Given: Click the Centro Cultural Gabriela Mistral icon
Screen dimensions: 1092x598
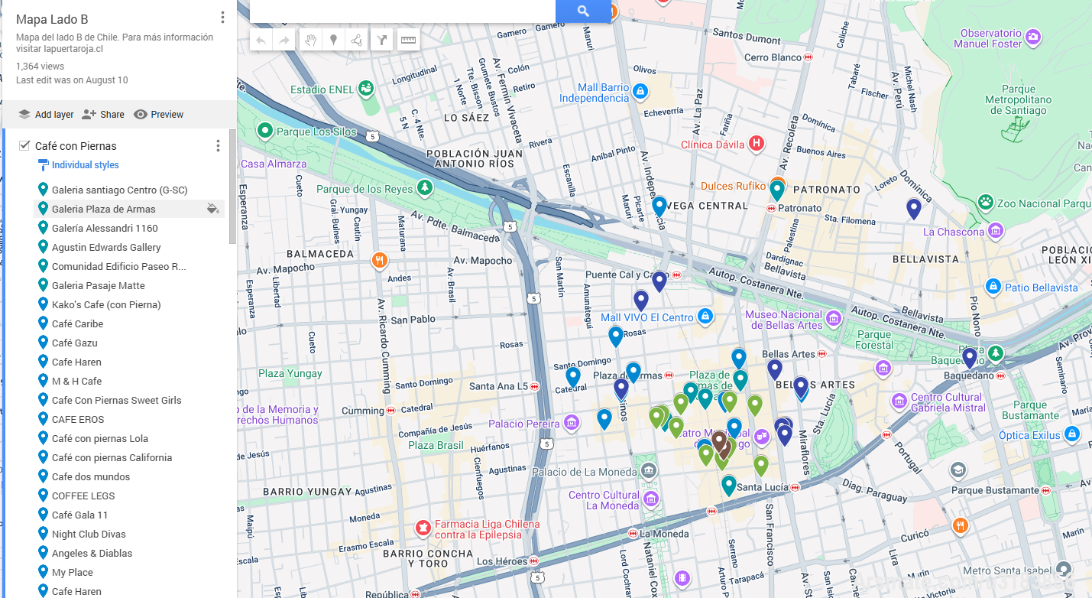Looking at the screenshot, I should point(899,400).
